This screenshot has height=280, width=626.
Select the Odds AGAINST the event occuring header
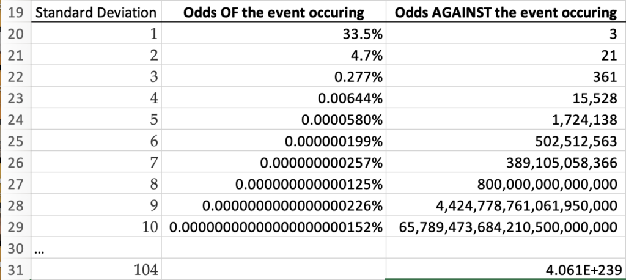505,13
